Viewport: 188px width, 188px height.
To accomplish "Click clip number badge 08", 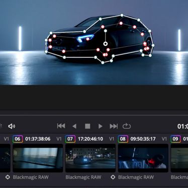I will [x=123, y=139].
